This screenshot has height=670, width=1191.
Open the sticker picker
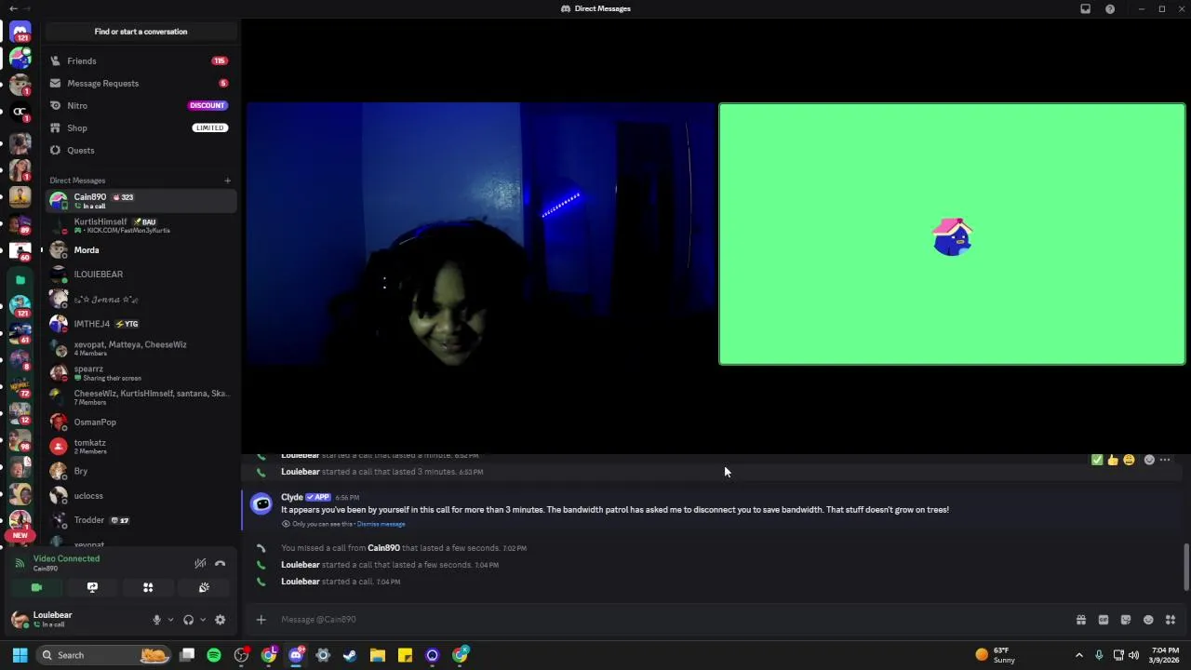(x=1126, y=620)
